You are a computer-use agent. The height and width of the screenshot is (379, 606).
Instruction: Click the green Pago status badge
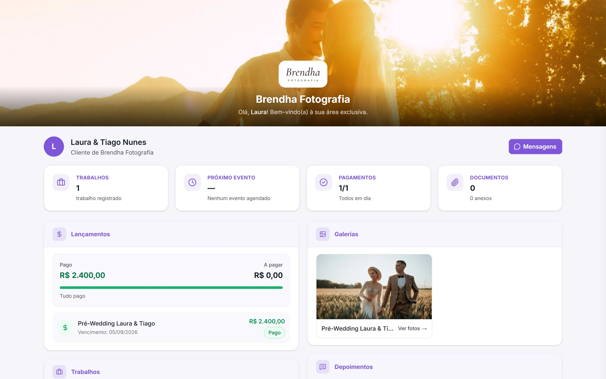(274, 333)
